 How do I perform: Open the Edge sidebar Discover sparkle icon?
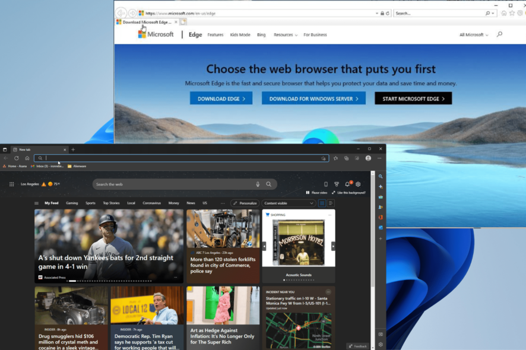[x=381, y=187]
